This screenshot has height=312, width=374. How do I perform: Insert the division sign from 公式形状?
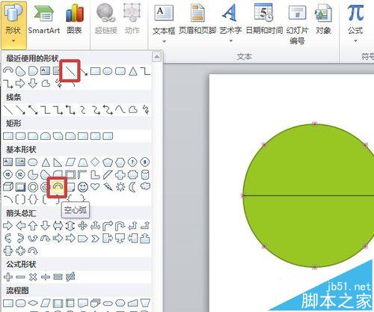[x=46, y=277]
